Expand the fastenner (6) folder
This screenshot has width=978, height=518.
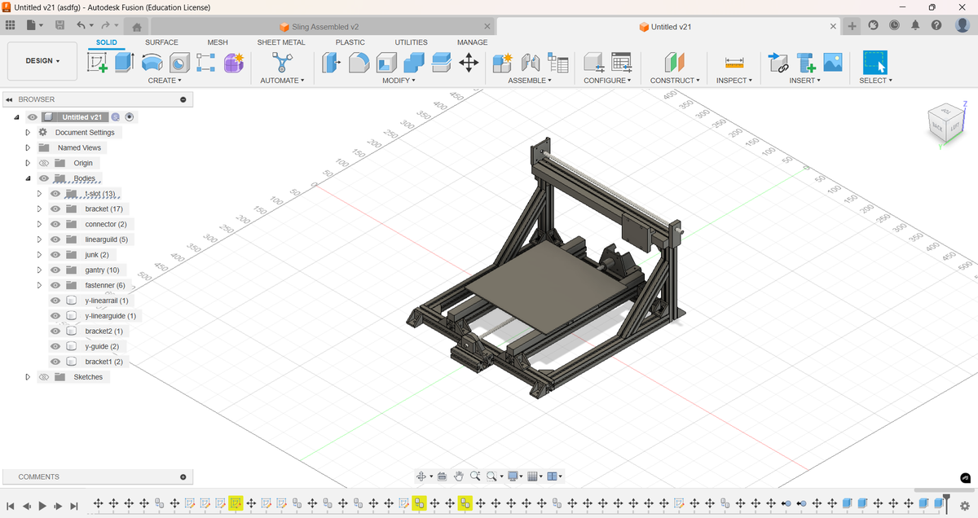point(39,285)
